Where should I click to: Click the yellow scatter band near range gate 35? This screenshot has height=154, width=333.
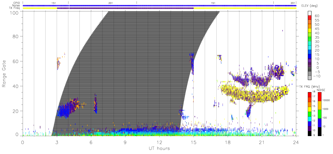[x=255, y=94]
